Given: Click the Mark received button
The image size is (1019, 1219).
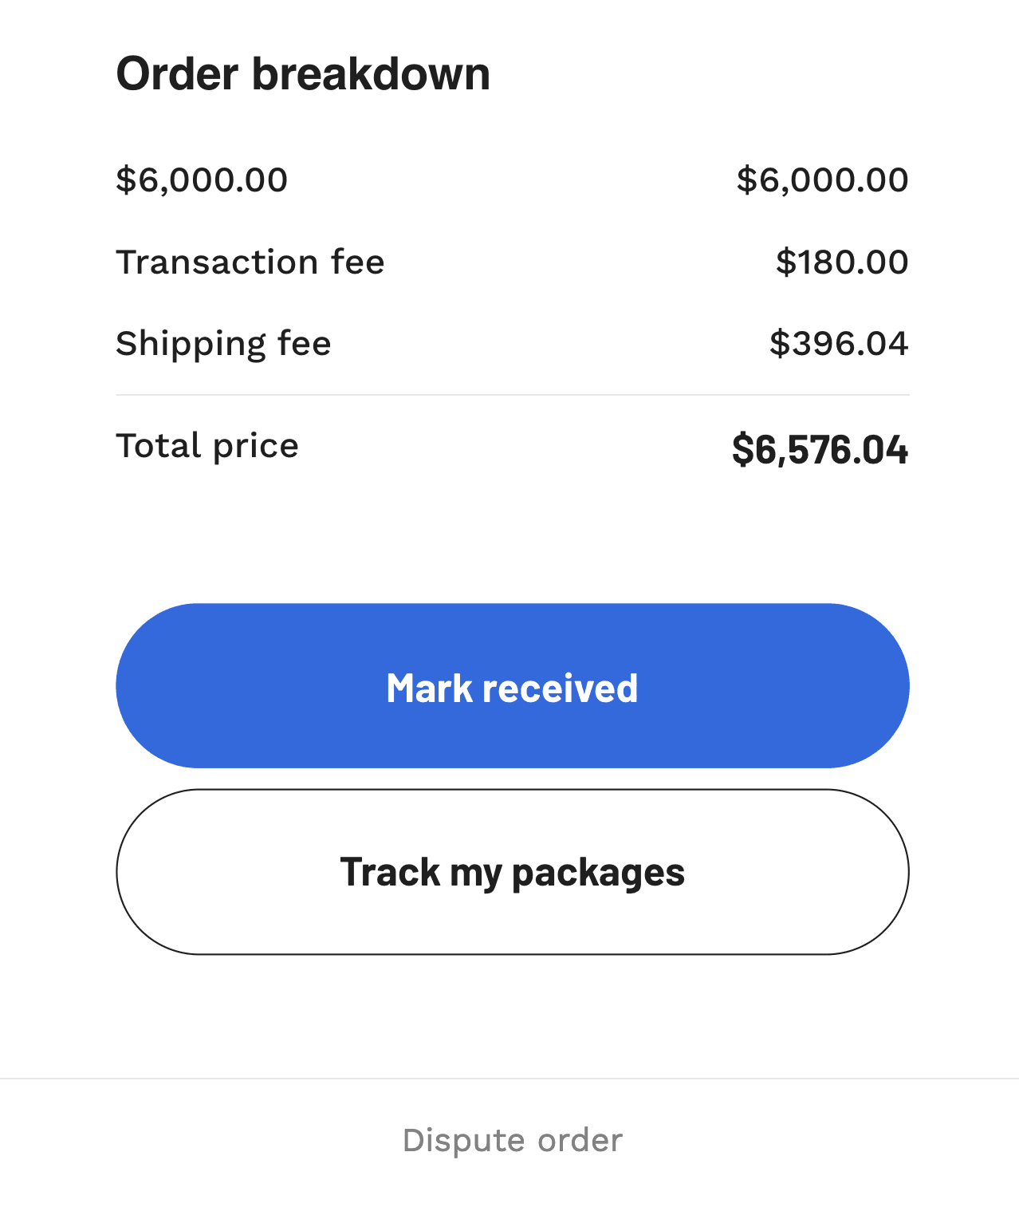Looking at the screenshot, I should [x=512, y=686].
